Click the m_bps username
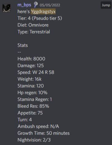This screenshot has width=112, height=145. 24,5
